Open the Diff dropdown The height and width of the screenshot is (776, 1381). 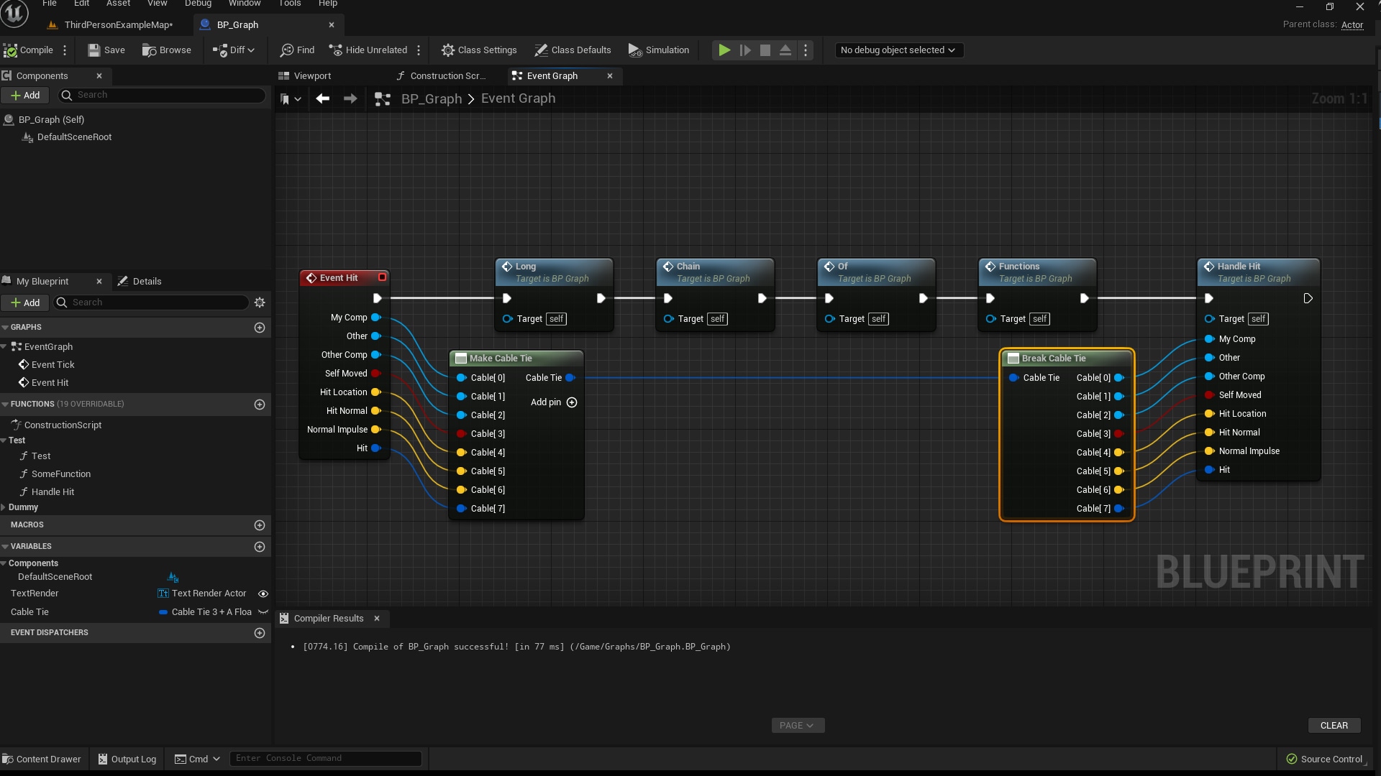click(233, 50)
